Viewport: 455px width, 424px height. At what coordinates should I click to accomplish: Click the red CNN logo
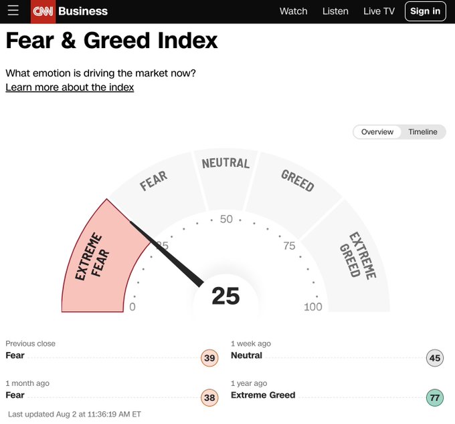coord(43,11)
